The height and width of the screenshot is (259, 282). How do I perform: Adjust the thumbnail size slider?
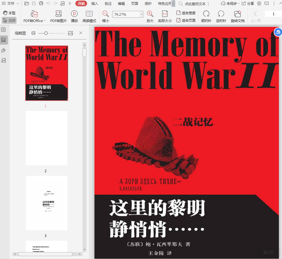46,33
